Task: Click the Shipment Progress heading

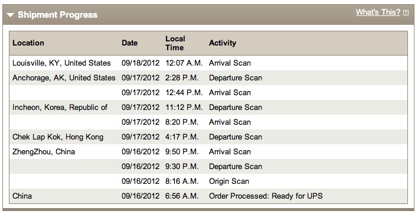Action: coord(58,15)
